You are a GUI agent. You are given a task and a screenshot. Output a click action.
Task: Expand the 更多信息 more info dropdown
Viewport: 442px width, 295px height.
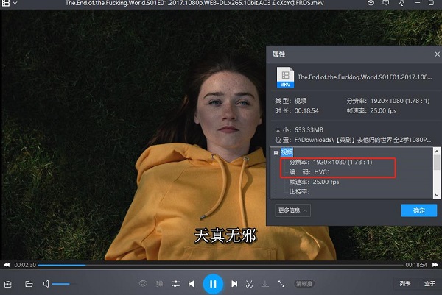tap(293, 210)
